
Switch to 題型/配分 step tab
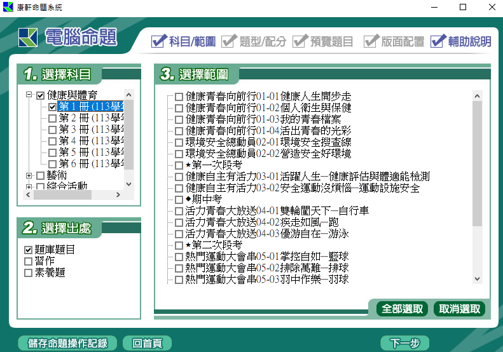click(x=254, y=41)
